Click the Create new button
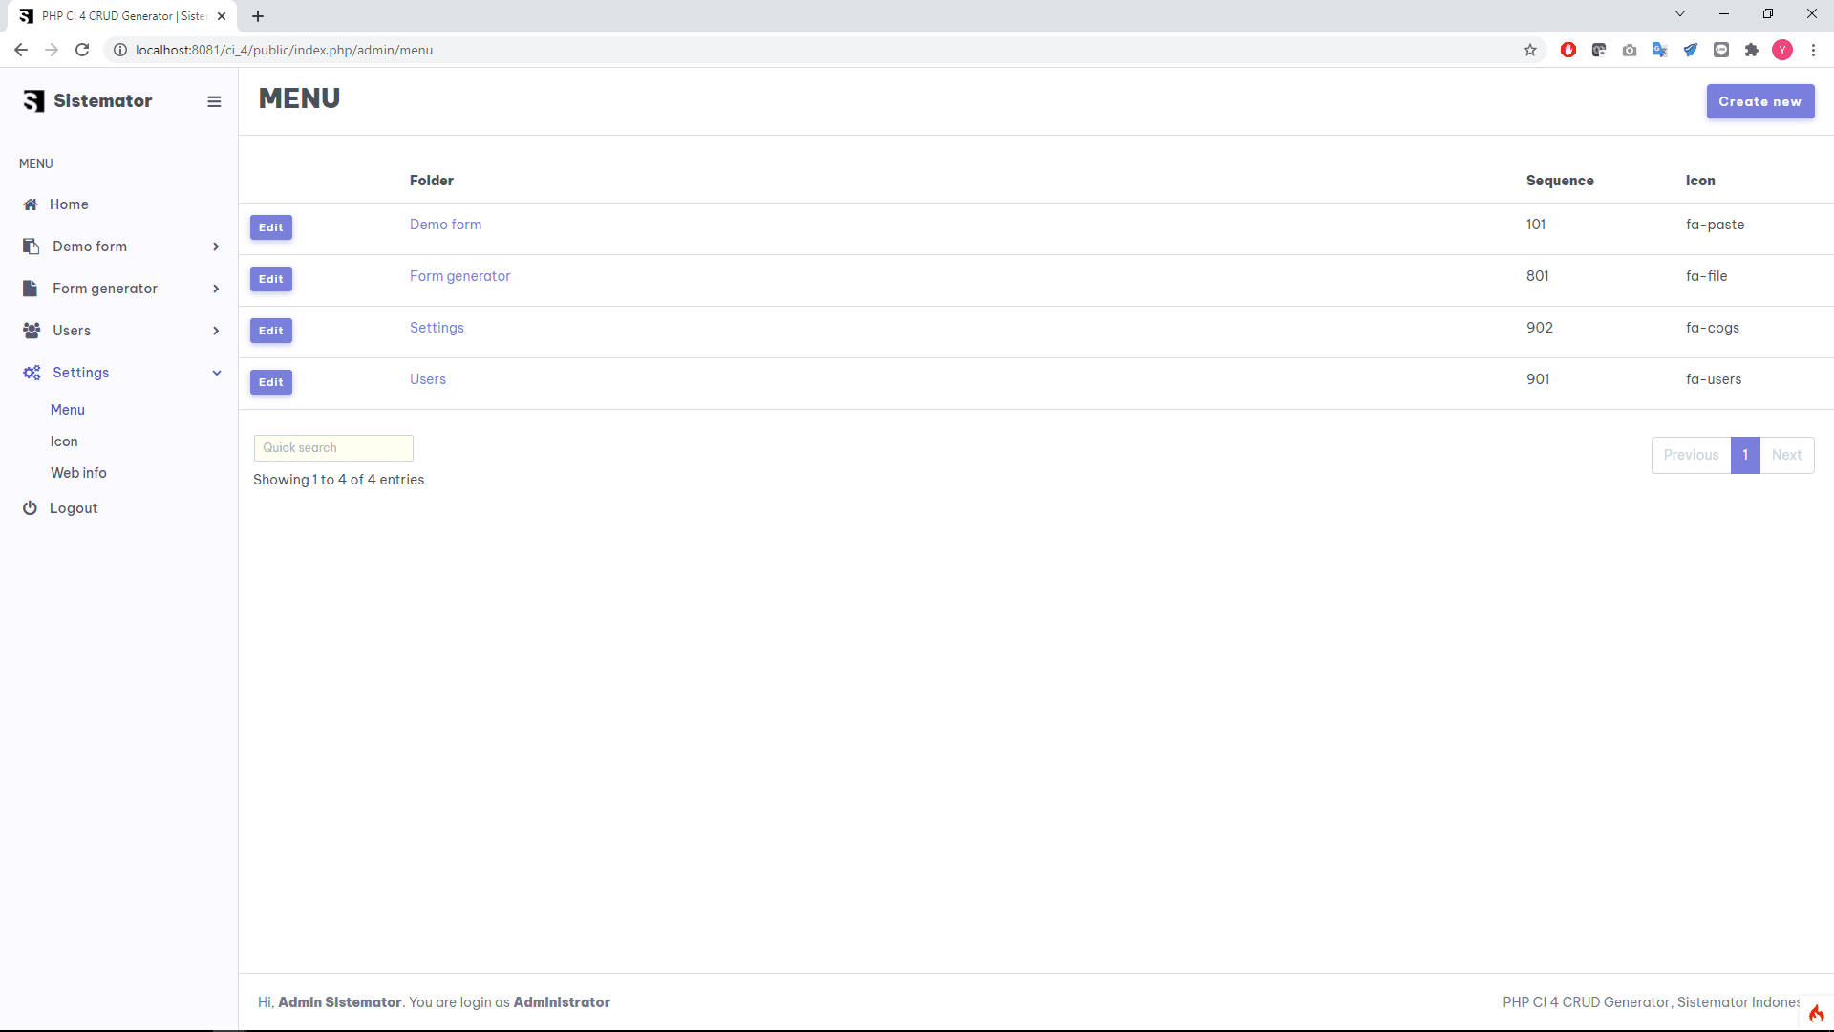 [1759, 101]
